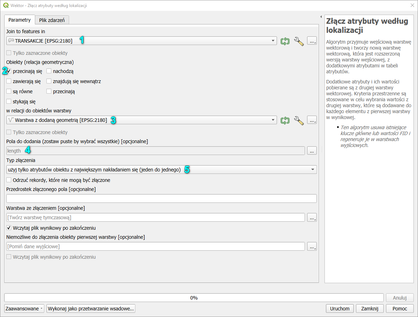418x317 pixels.
Task: Open wrench options for Warstwa z dodaną geometrią
Action: (299, 120)
